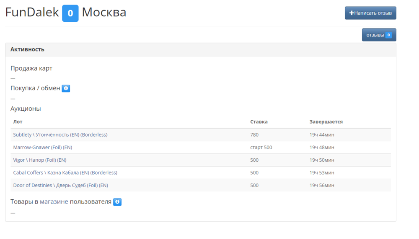
Task: Click the count badge on the отзывы button
Action: 388,35
